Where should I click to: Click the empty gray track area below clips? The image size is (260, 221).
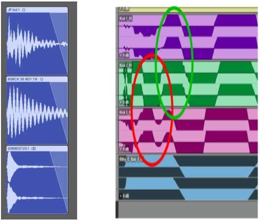click(x=188, y=210)
